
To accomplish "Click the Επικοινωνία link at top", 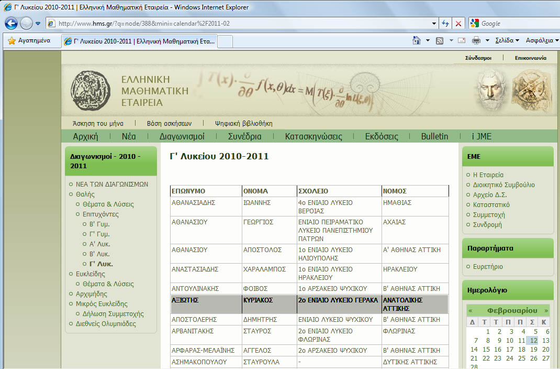I will coord(530,58).
